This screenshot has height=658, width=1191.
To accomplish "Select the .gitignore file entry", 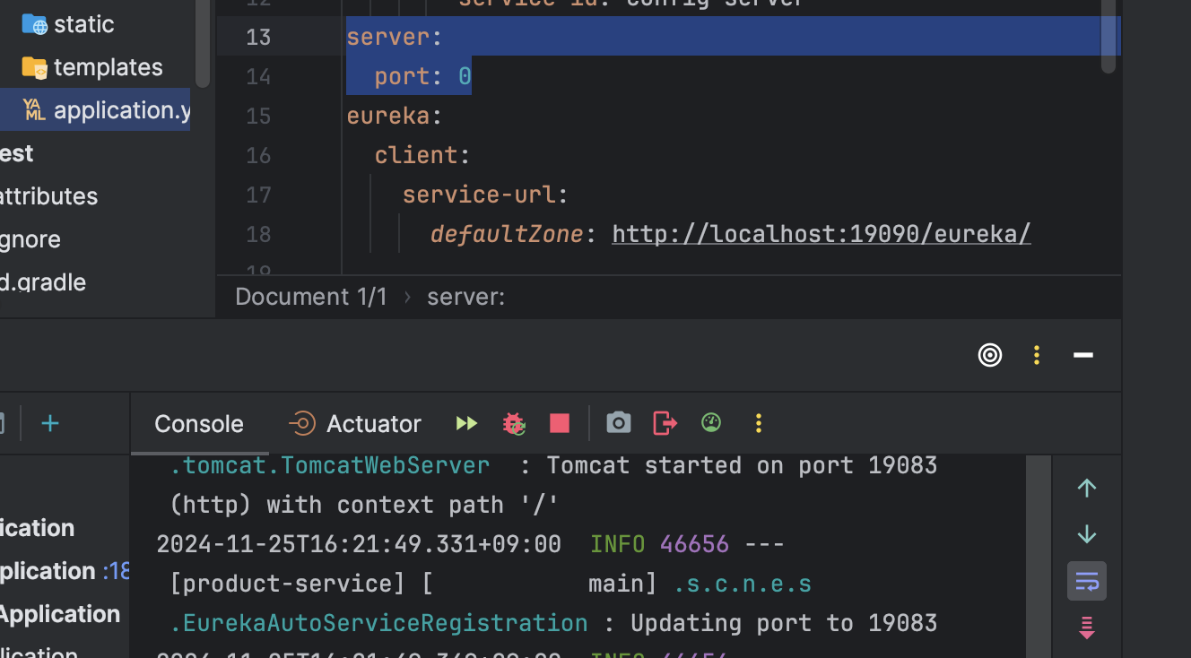I will 30,239.
